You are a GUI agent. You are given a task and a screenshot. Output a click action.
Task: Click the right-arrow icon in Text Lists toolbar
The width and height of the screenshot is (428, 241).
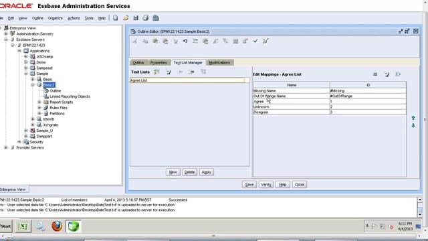(192, 72)
